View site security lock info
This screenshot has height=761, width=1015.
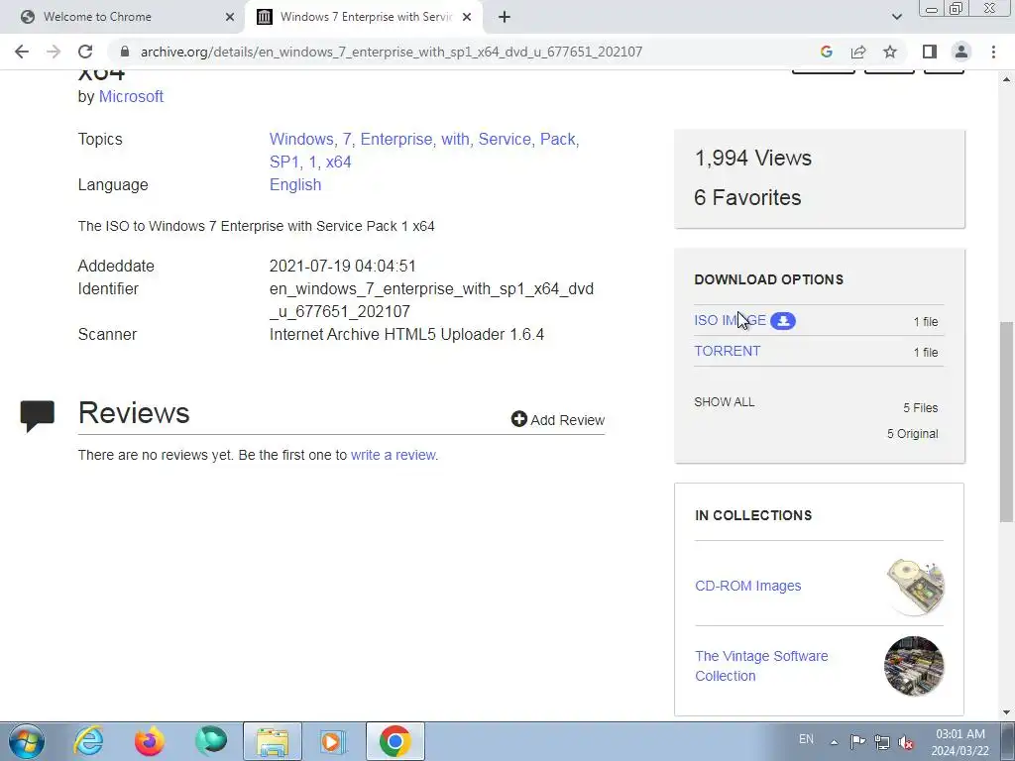coord(125,52)
